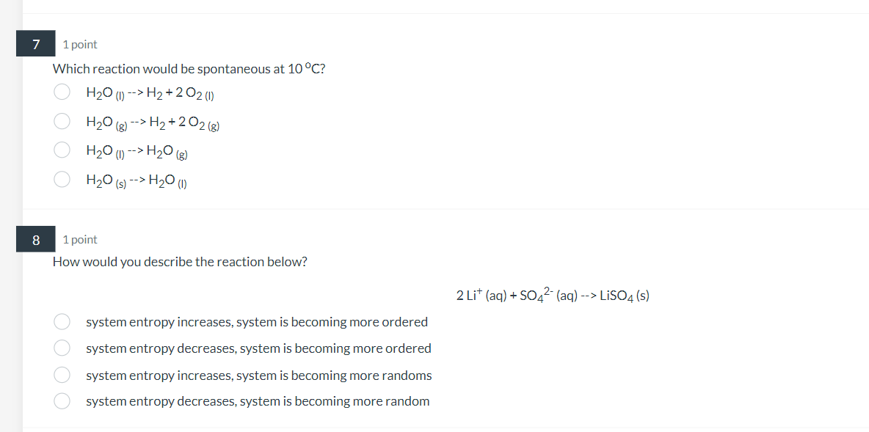869x432 pixels.
Task: Select 'system entropy decreases, system is becoming more random'
Action: tap(62, 400)
